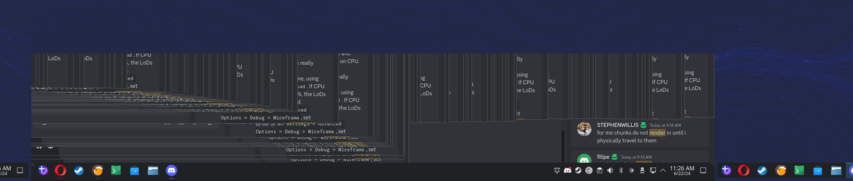Click the Discord chat vertical scrollbar
Screen dimensions: 853x181
563,146
